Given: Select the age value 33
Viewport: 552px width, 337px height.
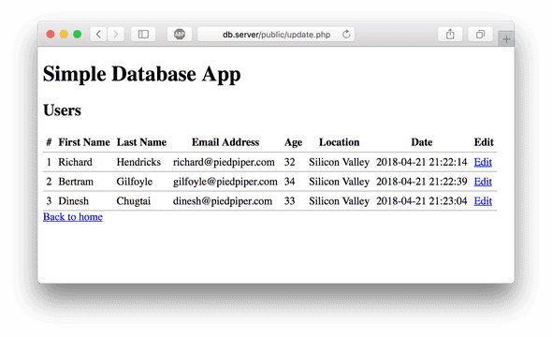Looking at the screenshot, I should 290,200.
